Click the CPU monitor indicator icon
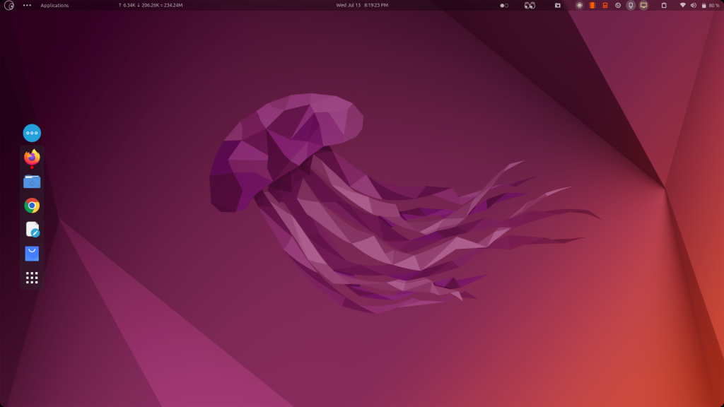The height and width of the screenshot is (407, 724). coord(580,6)
